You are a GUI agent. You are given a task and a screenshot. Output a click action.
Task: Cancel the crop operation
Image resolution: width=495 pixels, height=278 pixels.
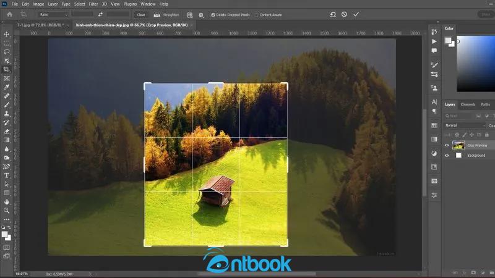[x=344, y=14]
